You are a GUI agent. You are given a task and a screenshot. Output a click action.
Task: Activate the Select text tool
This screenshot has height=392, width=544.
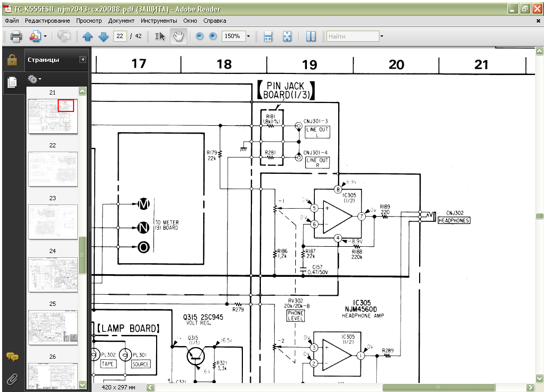click(x=160, y=36)
